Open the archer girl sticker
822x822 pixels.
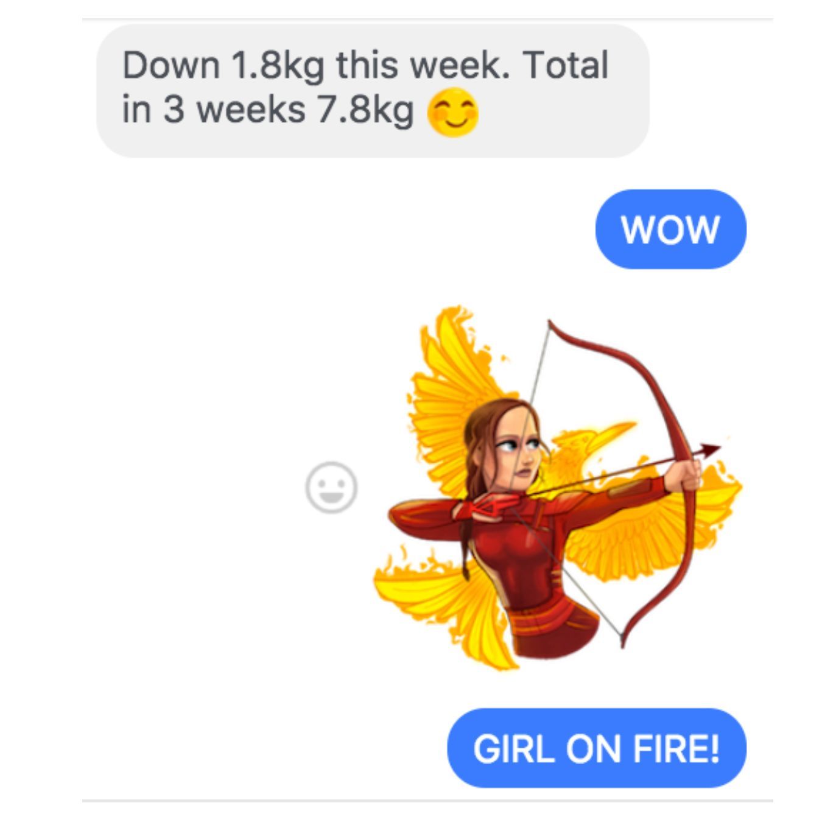pyautogui.click(x=557, y=487)
